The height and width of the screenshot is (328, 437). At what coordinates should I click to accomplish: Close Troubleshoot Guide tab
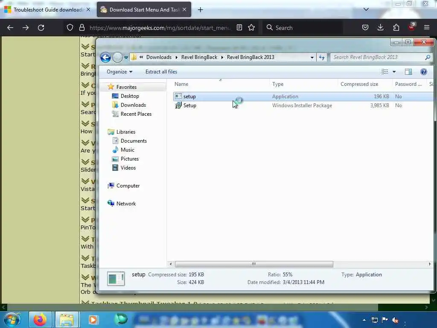[x=88, y=9]
